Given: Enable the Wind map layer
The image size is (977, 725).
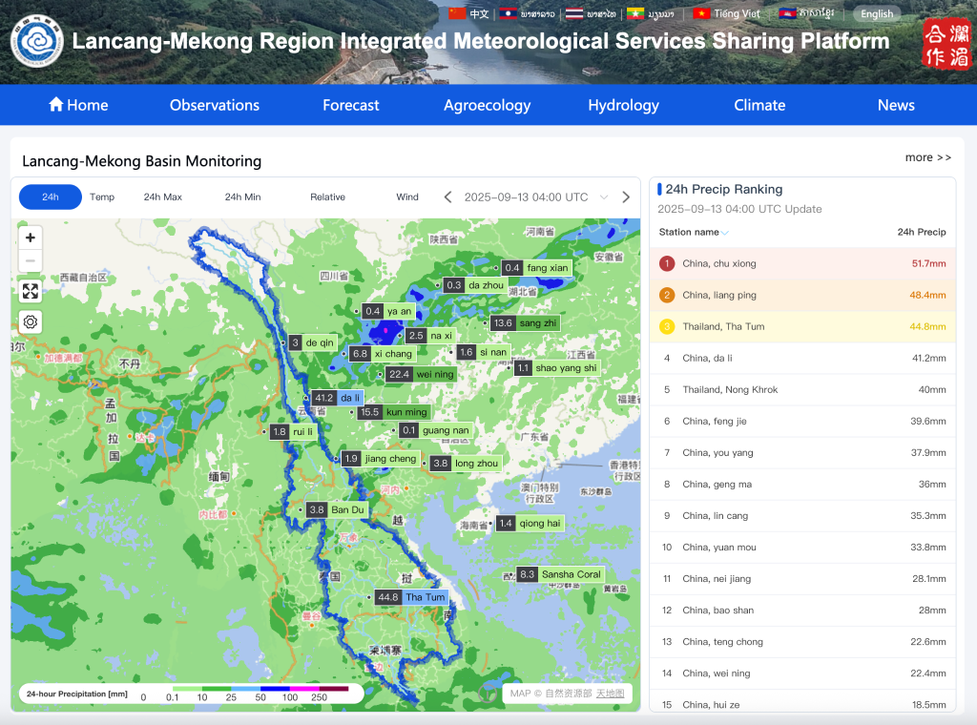Looking at the screenshot, I should point(407,197).
